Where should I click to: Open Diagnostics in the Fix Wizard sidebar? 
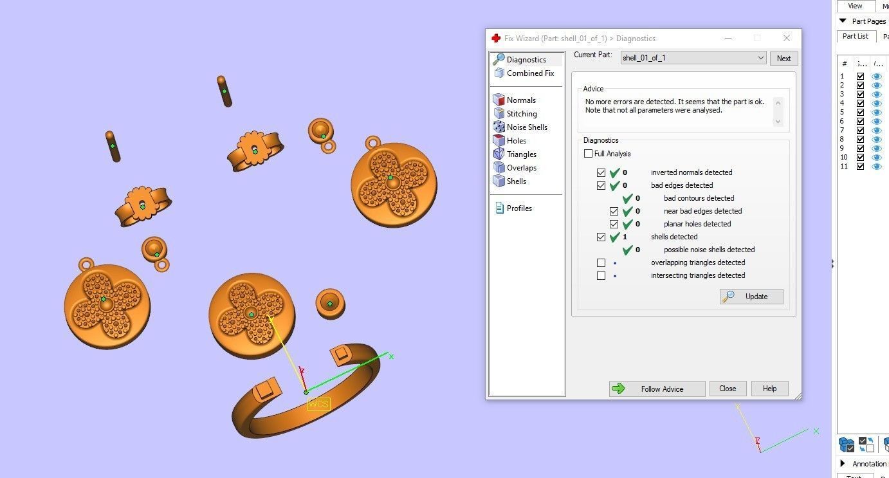click(526, 59)
